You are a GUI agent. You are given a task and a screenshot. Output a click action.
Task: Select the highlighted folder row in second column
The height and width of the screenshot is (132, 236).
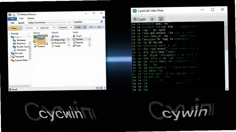coord(59,40)
